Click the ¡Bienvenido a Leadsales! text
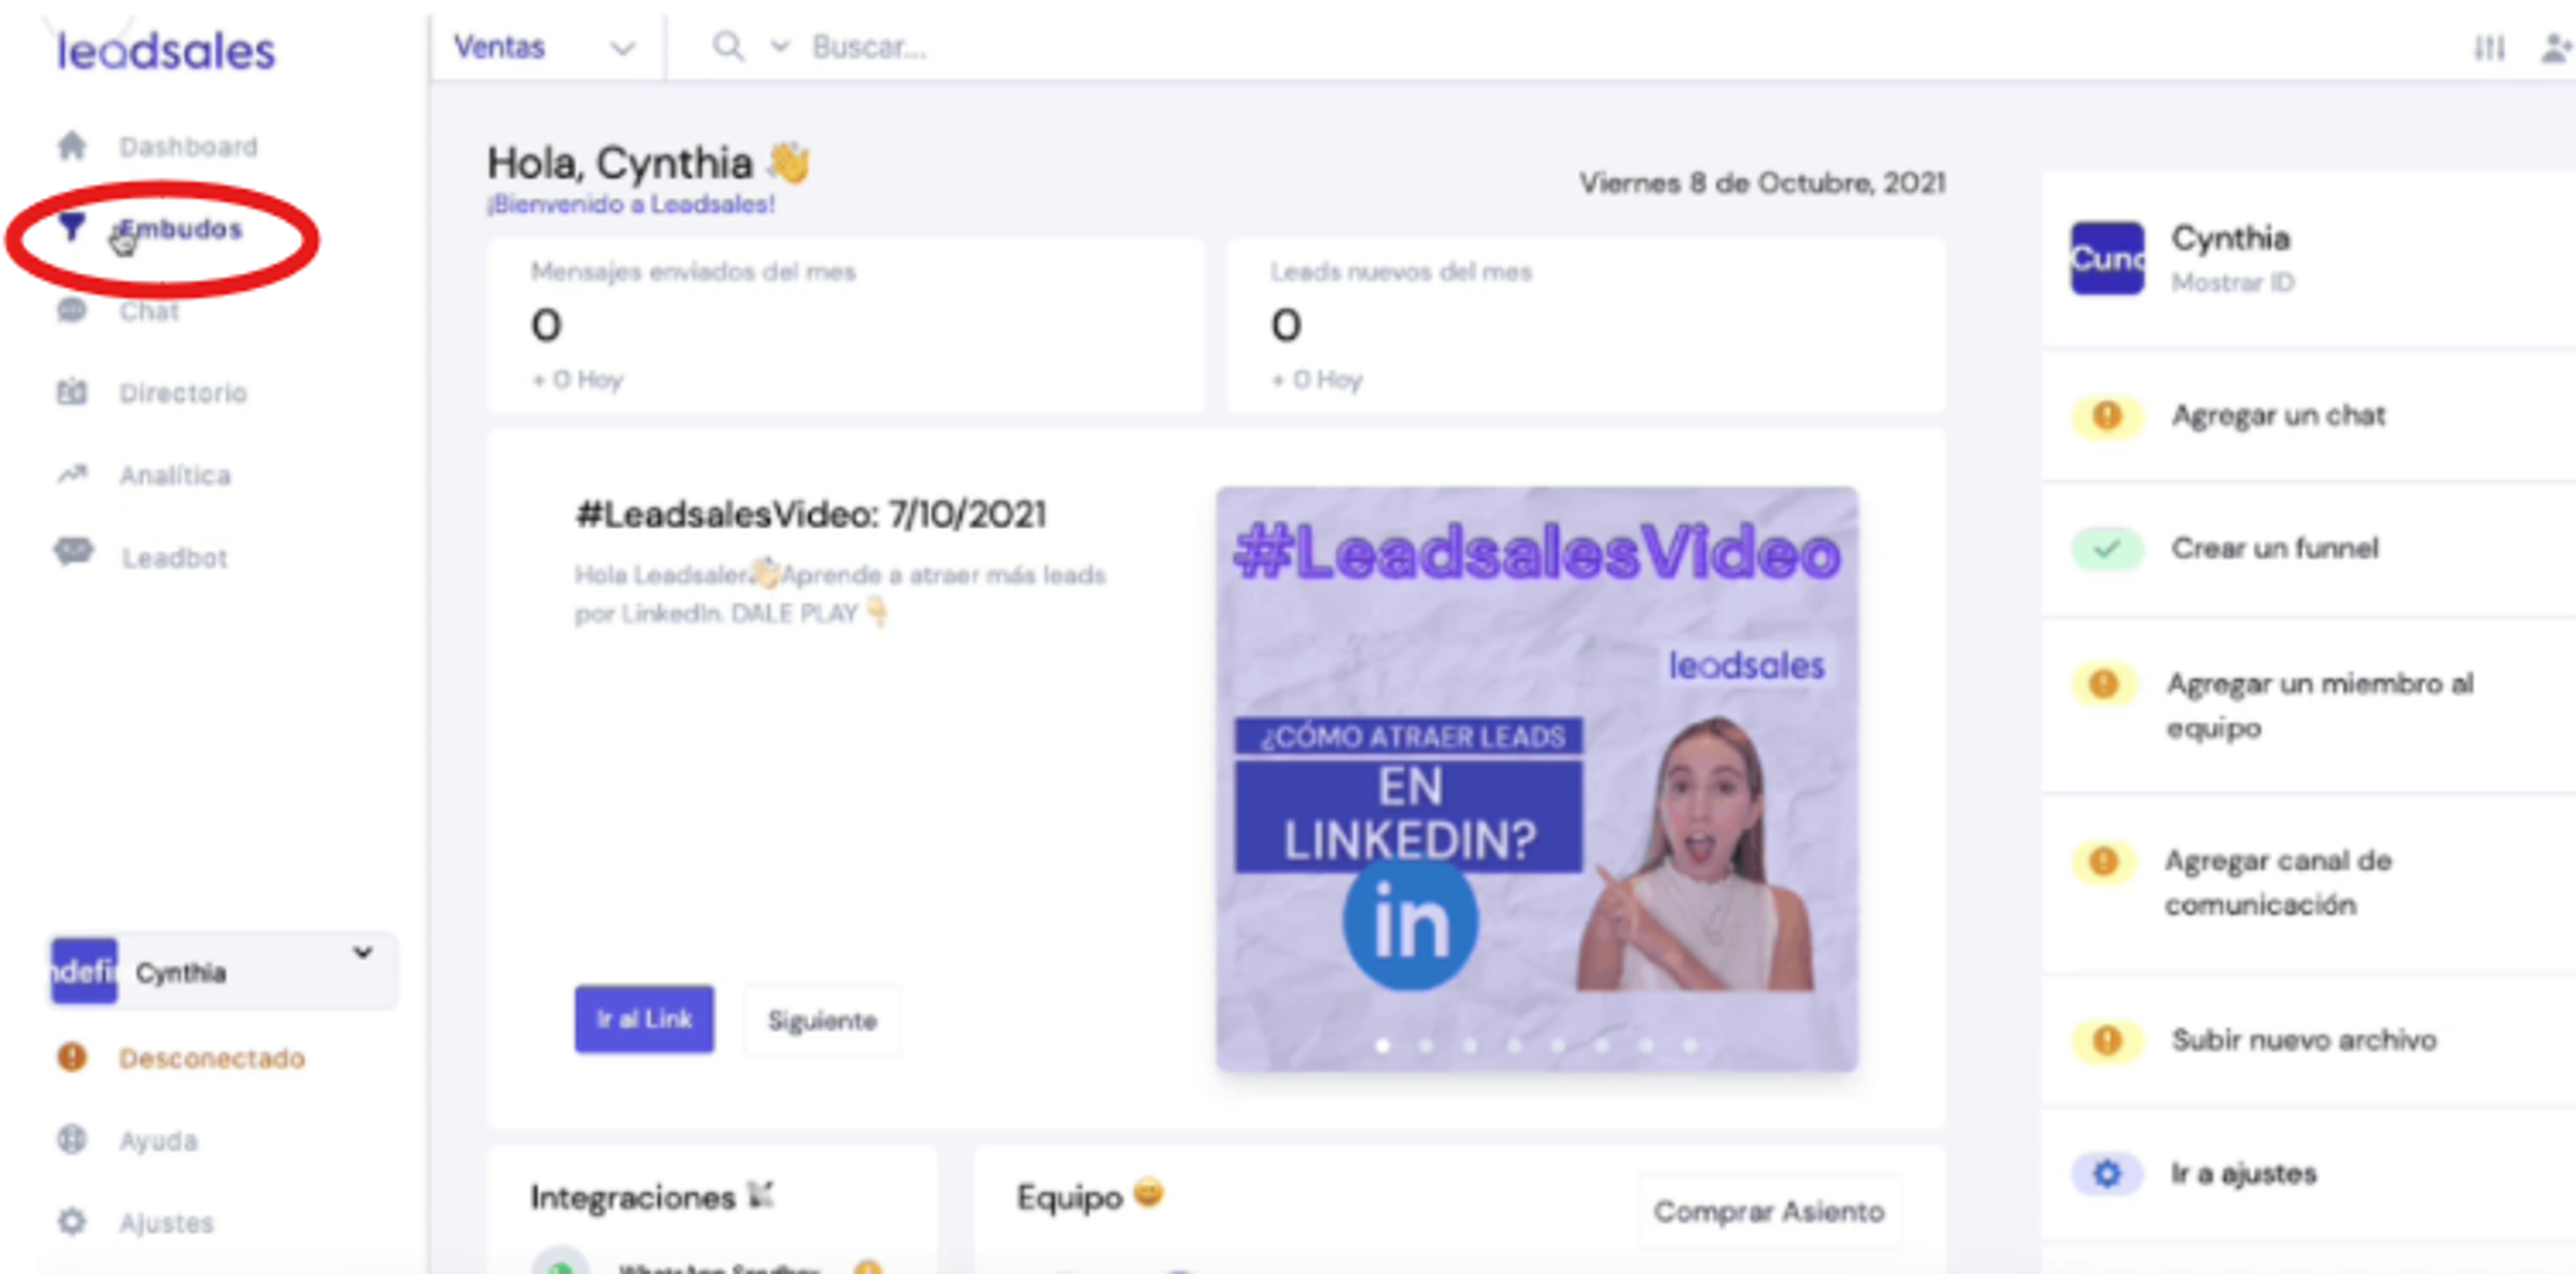 pos(630,204)
